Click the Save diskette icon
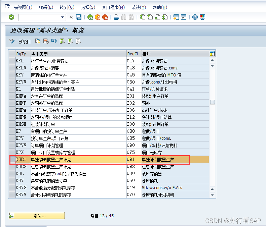The width and height of the screenshot is (266, 227). (x=79, y=17)
